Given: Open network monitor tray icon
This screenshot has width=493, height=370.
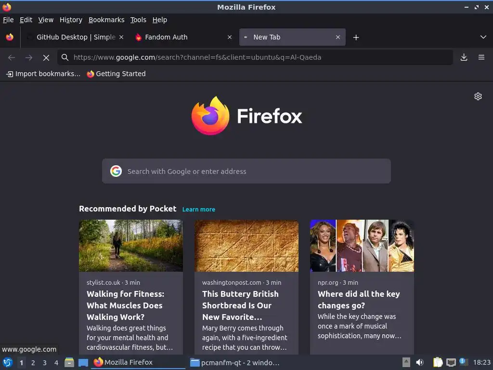Looking at the screenshot, I should 451,362.
